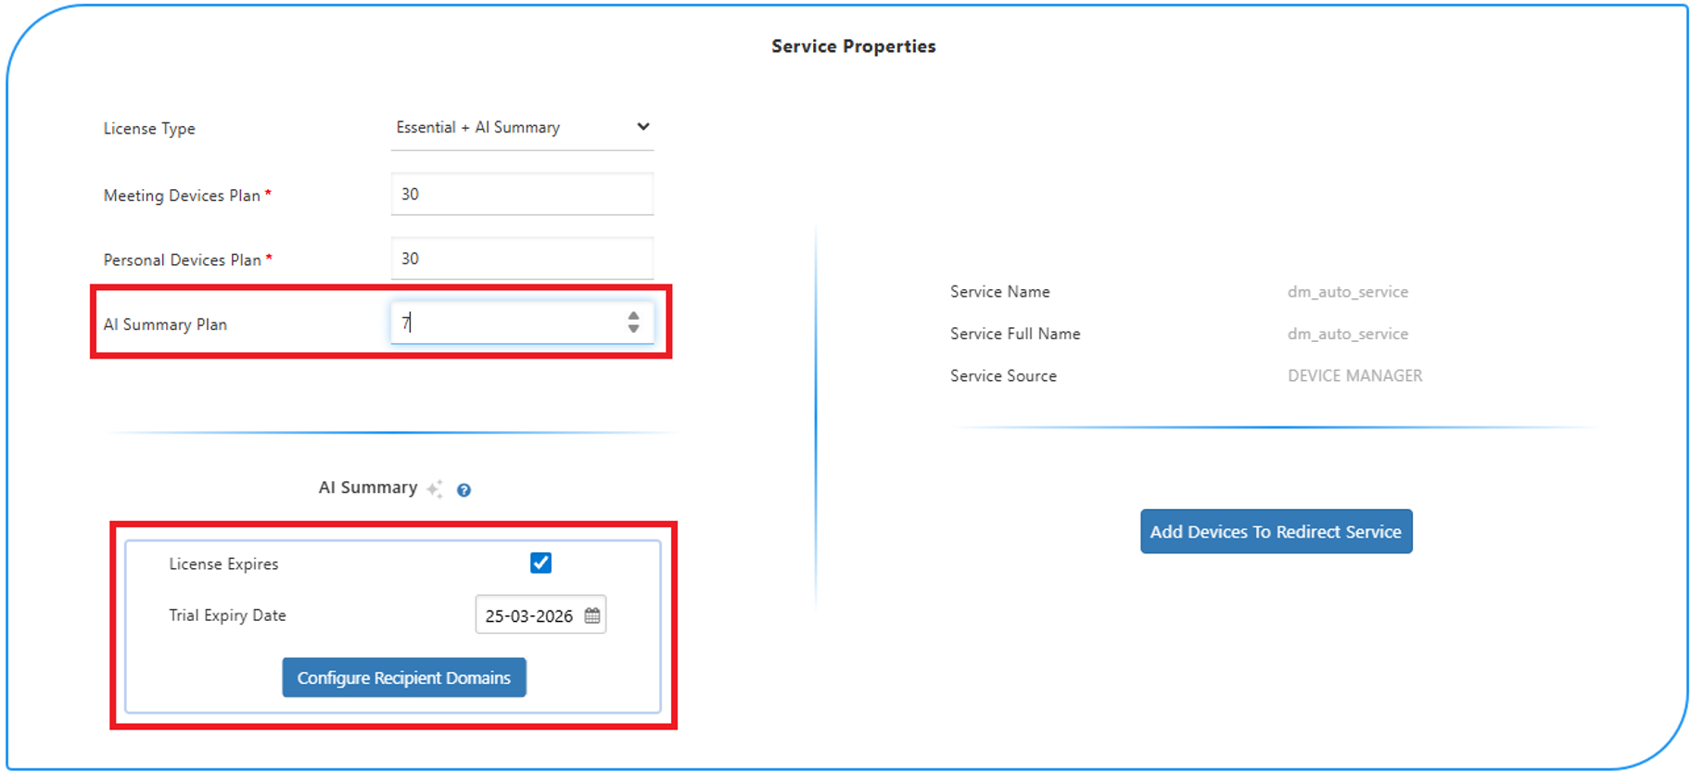This screenshot has height=772, width=1691.
Task: Click the Service Properties heading
Action: pos(853,46)
